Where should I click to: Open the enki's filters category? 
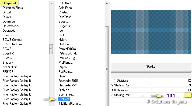click(10, 67)
